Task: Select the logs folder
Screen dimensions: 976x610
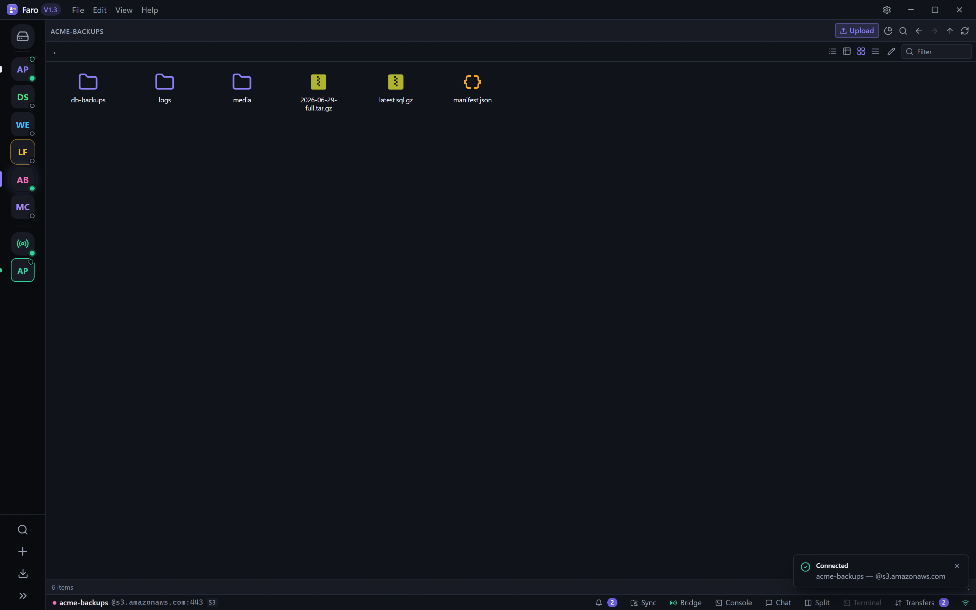Action: pos(165,89)
